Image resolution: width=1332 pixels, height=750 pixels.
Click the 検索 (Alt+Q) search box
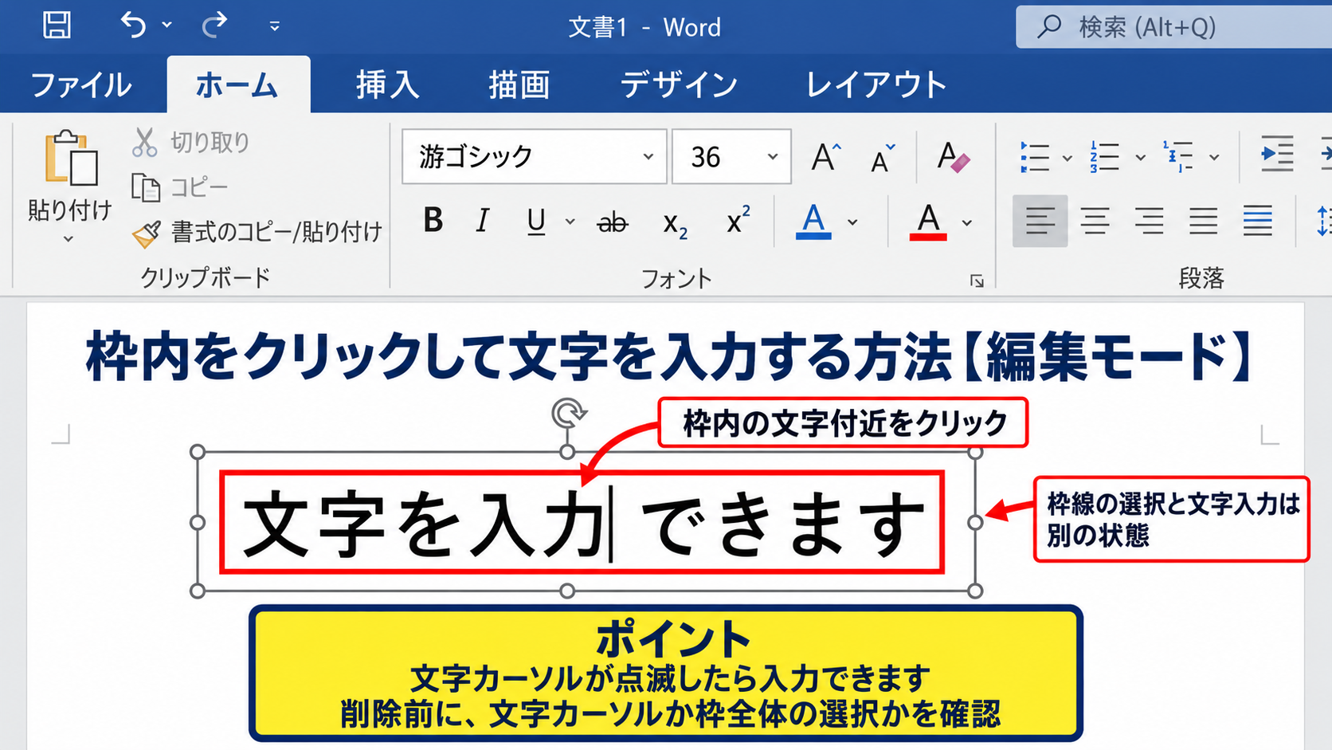1173,27
